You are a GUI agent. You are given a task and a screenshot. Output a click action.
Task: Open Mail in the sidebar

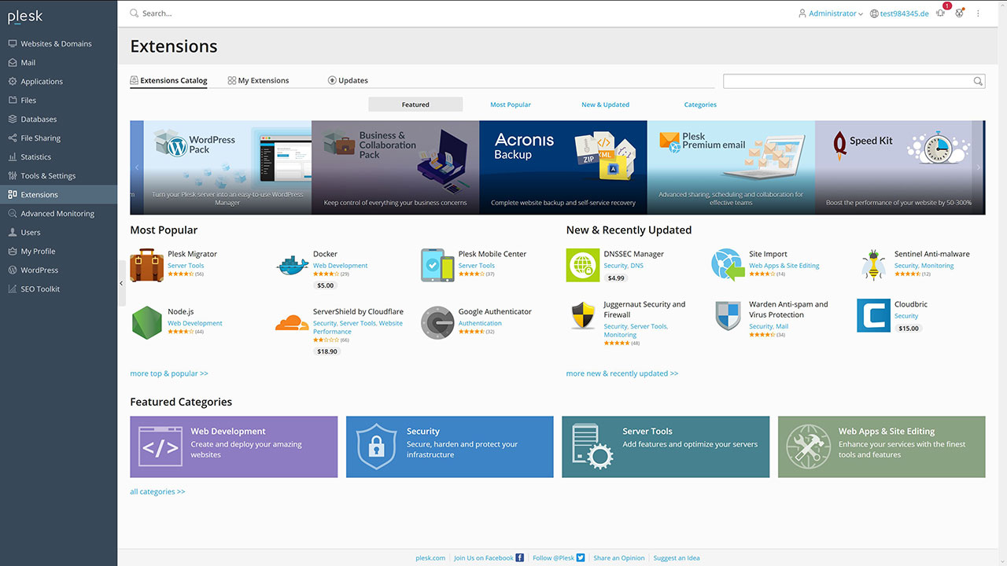tap(58, 63)
